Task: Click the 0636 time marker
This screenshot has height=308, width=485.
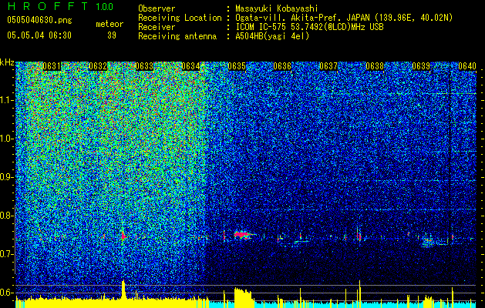Action: tap(282, 66)
